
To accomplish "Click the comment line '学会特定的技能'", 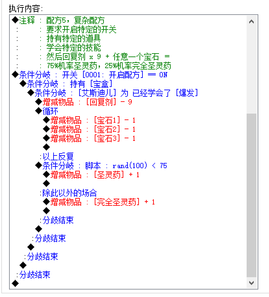I will click(74, 47).
